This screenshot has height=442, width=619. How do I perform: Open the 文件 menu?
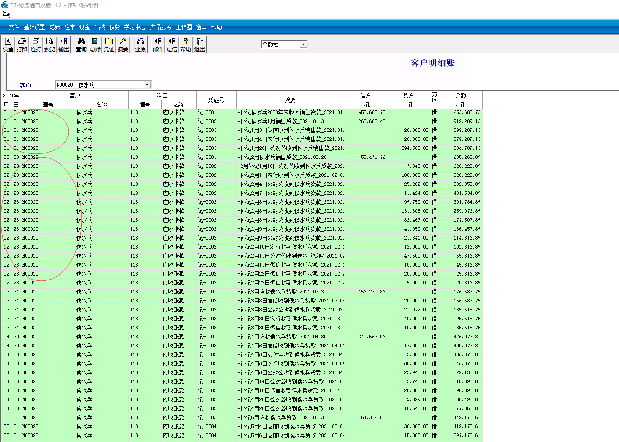(x=14, y=27)
